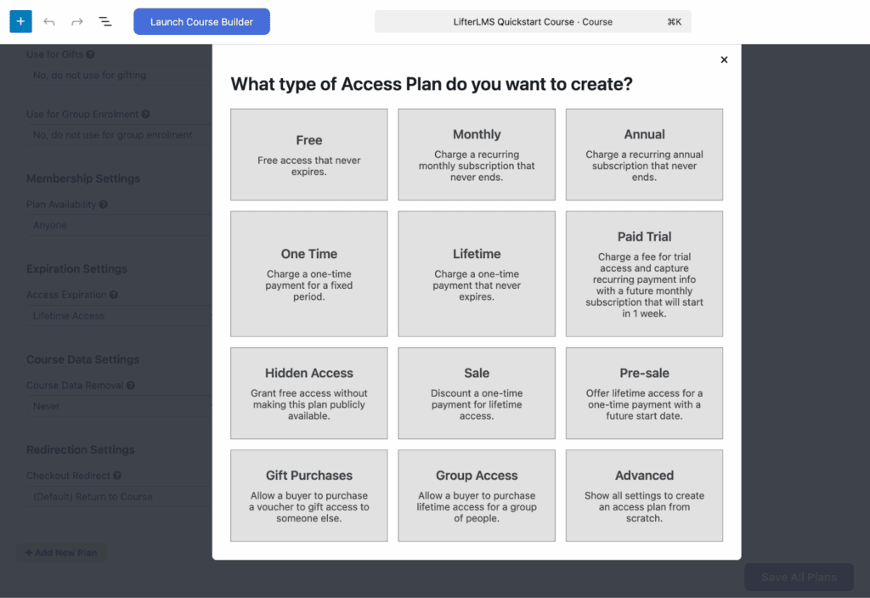Click the redo arrow icon
Image resolution: width=870 pixels, height=598 pixels.
(77, 21)
